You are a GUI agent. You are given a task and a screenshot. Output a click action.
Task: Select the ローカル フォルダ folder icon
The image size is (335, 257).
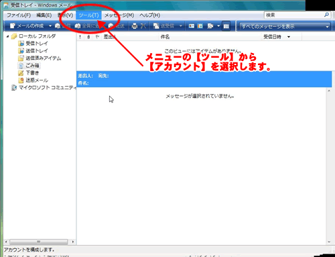coord(14,36)
